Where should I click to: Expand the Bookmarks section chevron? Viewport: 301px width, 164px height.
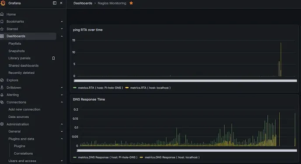point(62,22)
